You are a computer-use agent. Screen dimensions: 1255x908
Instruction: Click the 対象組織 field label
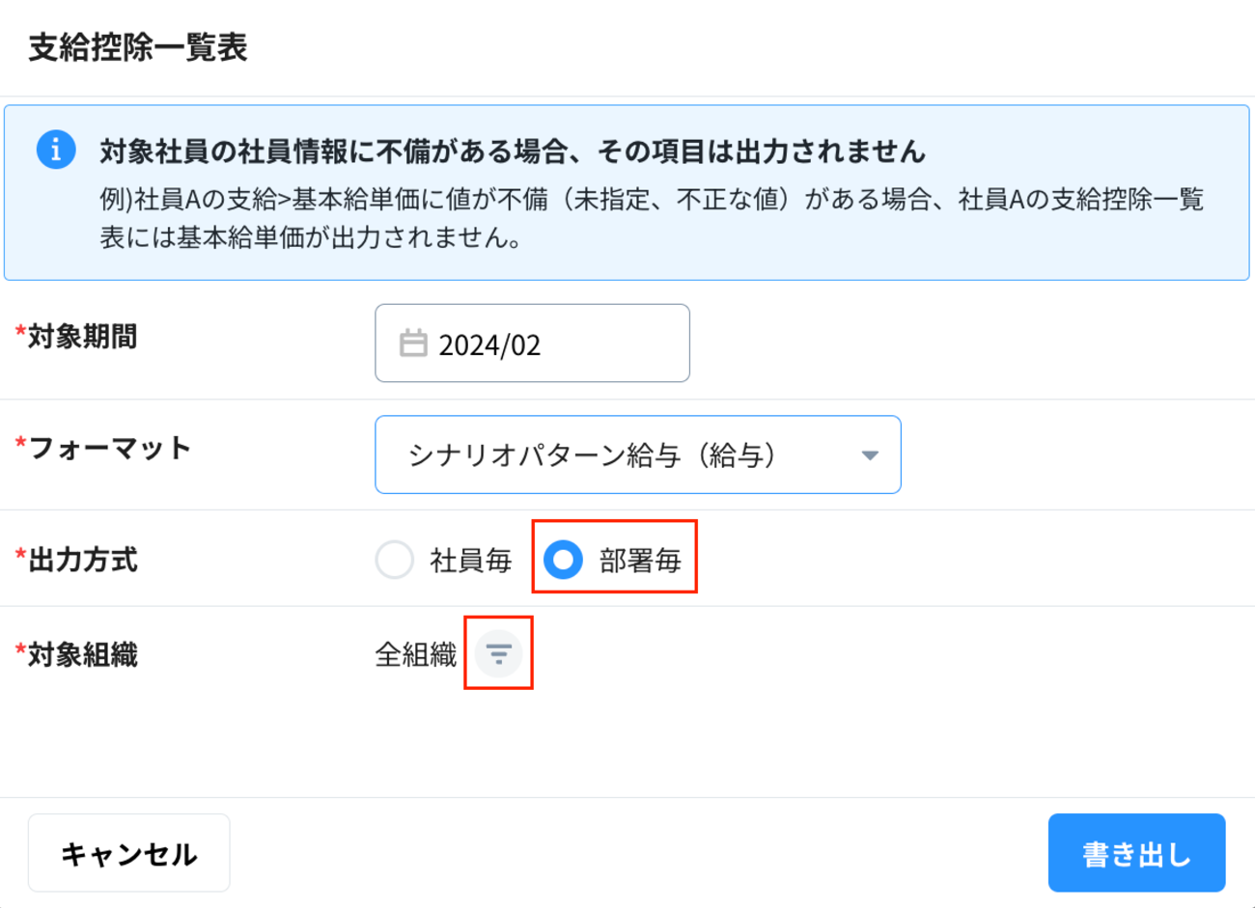(82, 655)
